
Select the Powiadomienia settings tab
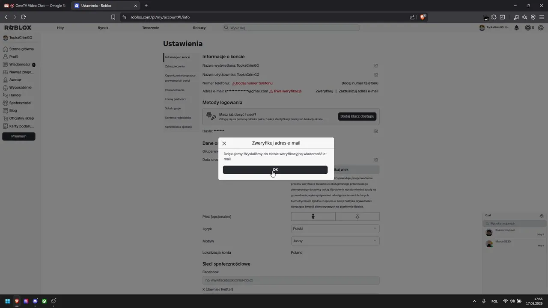click(x=175, y=90)
